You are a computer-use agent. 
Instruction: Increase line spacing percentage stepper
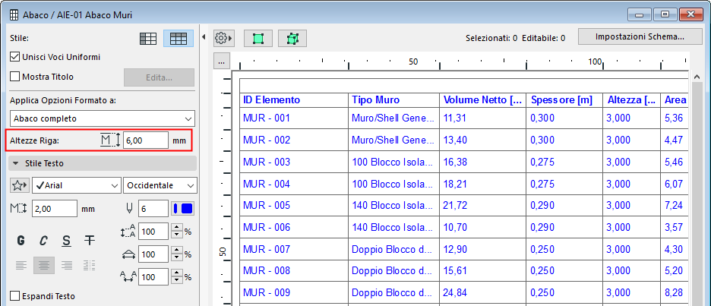177,229
